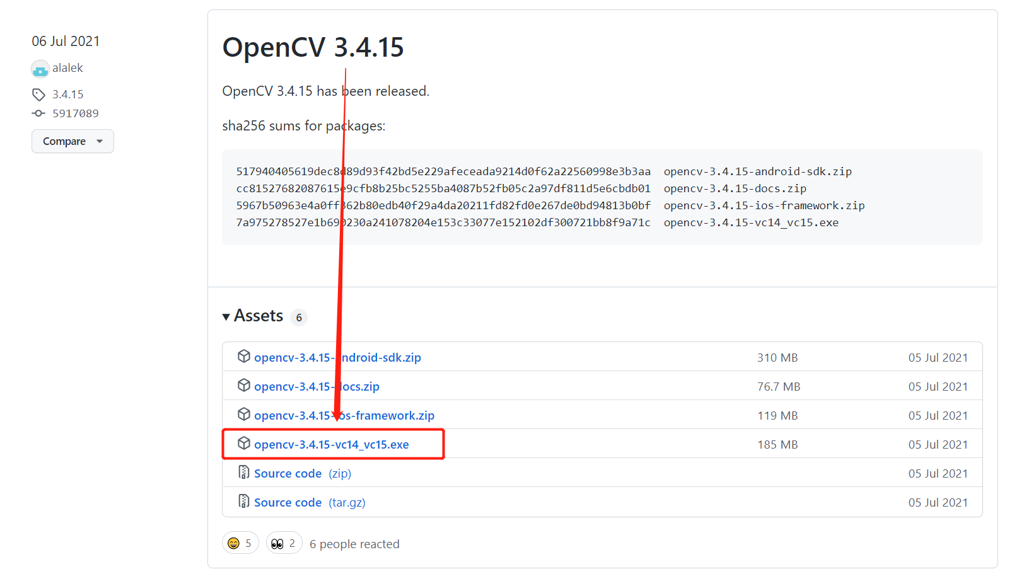This screenshot has width=1024, height=574.
Task: Click sha256 line for opencv-3.4.15-ios-framework.zip
Action: [x=550, y=205]
